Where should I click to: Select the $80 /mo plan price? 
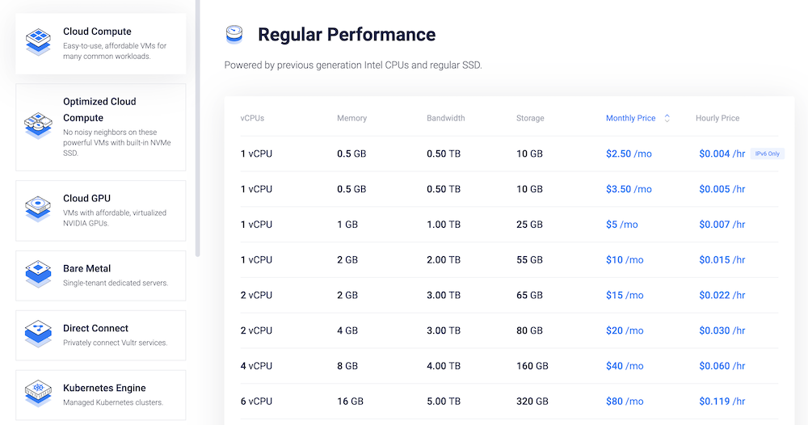[625, 401]
